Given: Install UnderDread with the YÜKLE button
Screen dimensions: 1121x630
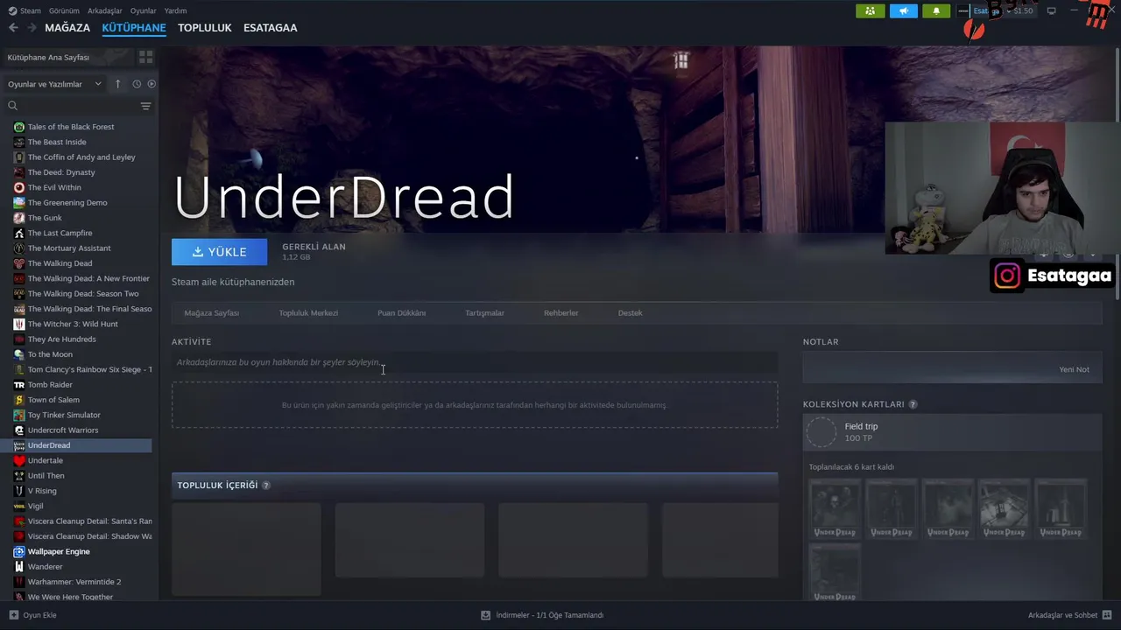Looking at the screenshot, I should click(x=219, y=251).
